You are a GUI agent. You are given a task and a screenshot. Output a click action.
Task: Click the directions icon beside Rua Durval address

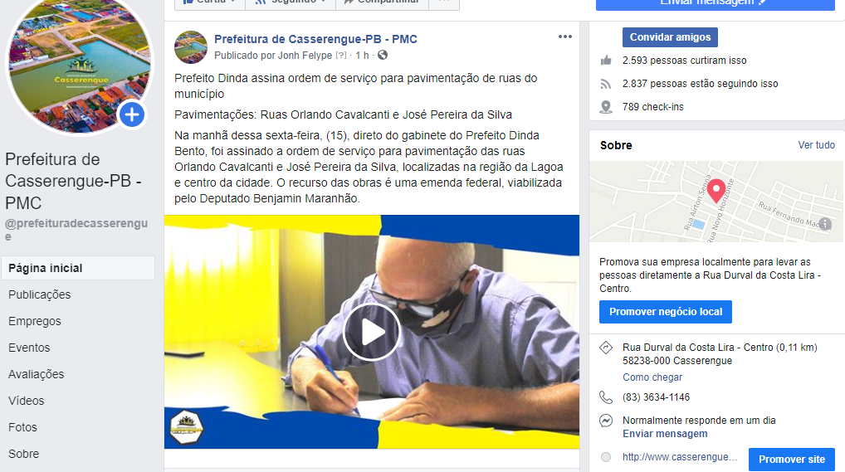[606, 348]
